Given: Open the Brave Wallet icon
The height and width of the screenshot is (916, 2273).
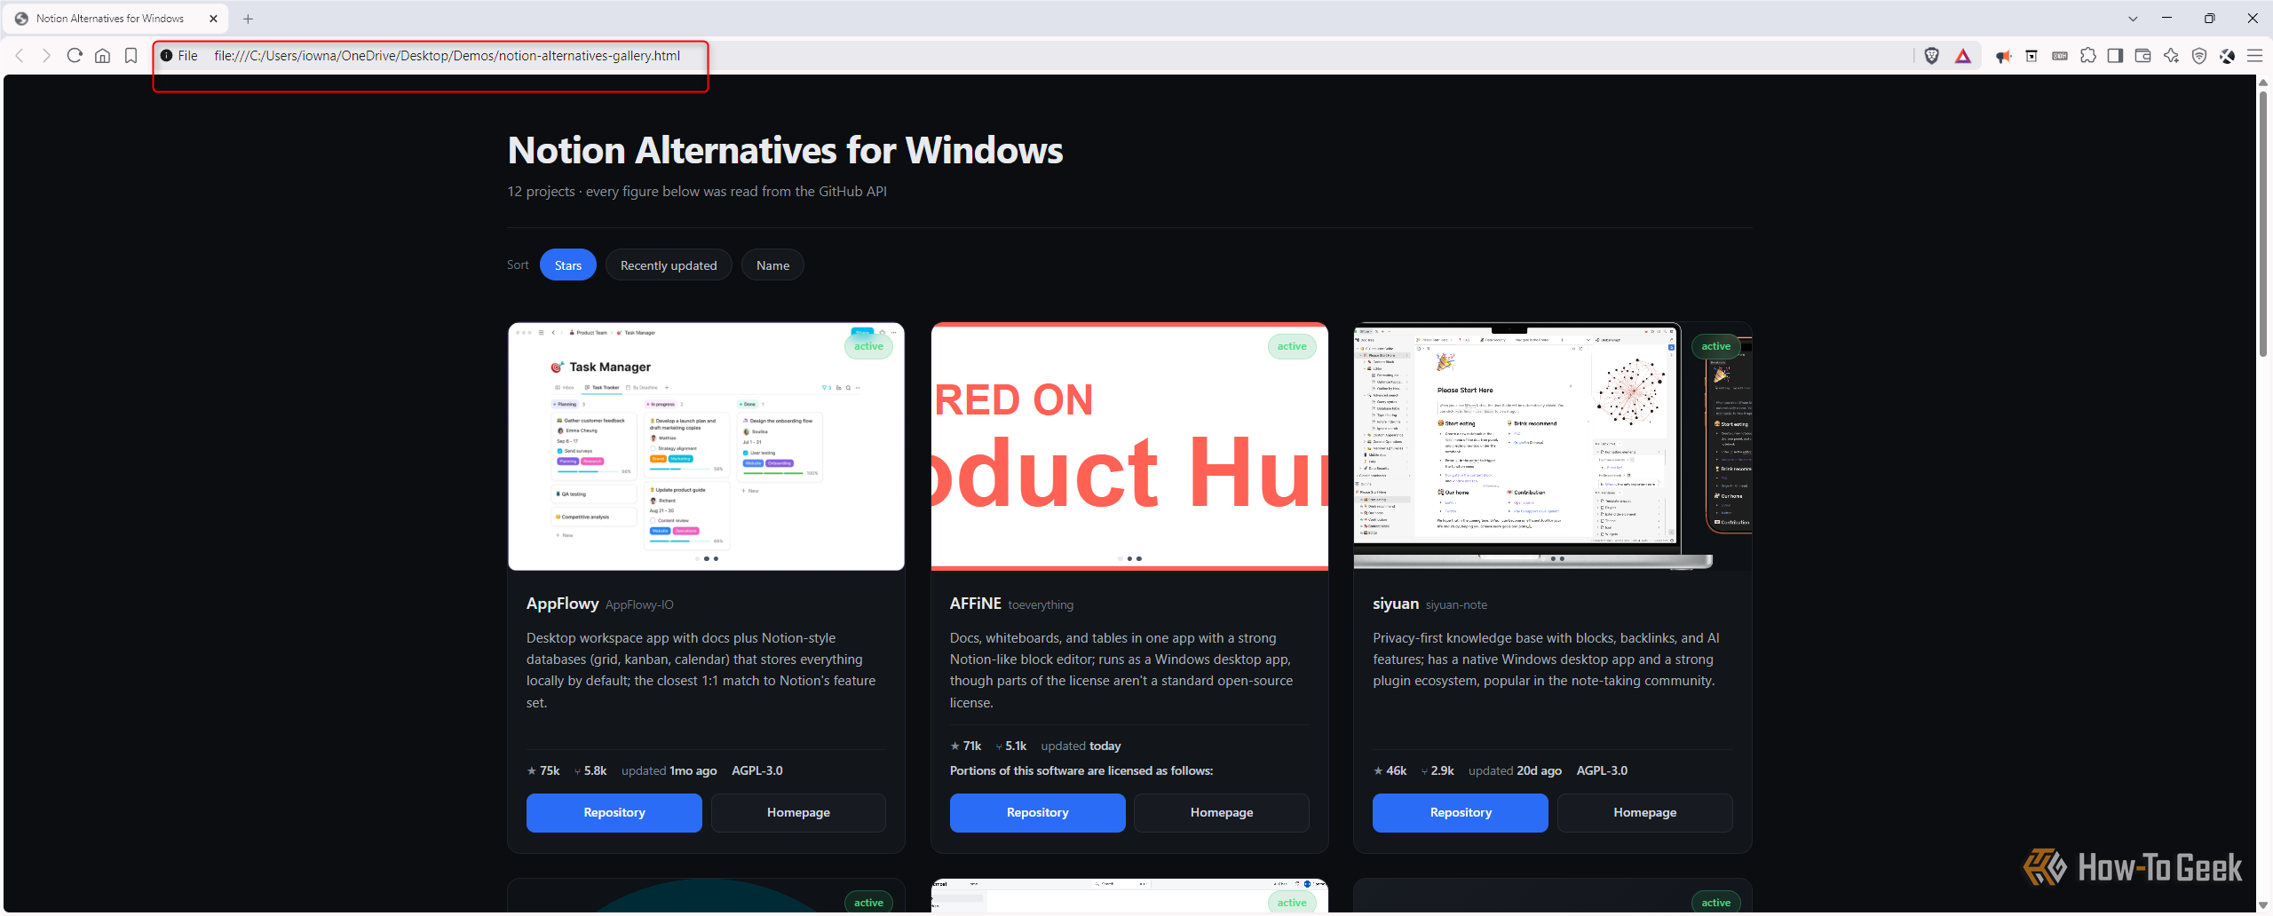Looking at the screenshot, I should coord(2142,56).
